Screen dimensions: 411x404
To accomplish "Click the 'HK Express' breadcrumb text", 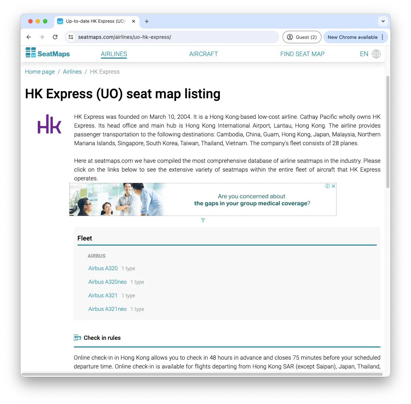I will pos(105,72).
